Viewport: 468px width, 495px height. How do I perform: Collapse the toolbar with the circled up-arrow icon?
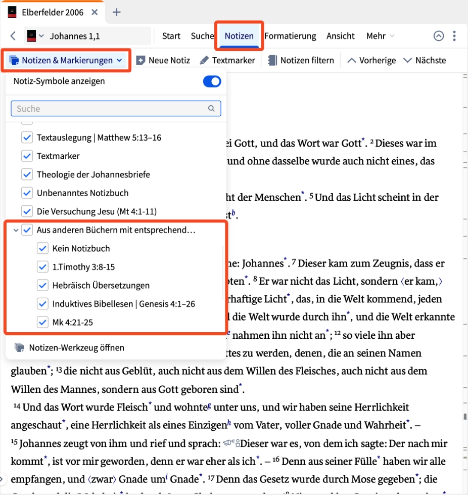(438, 36)
